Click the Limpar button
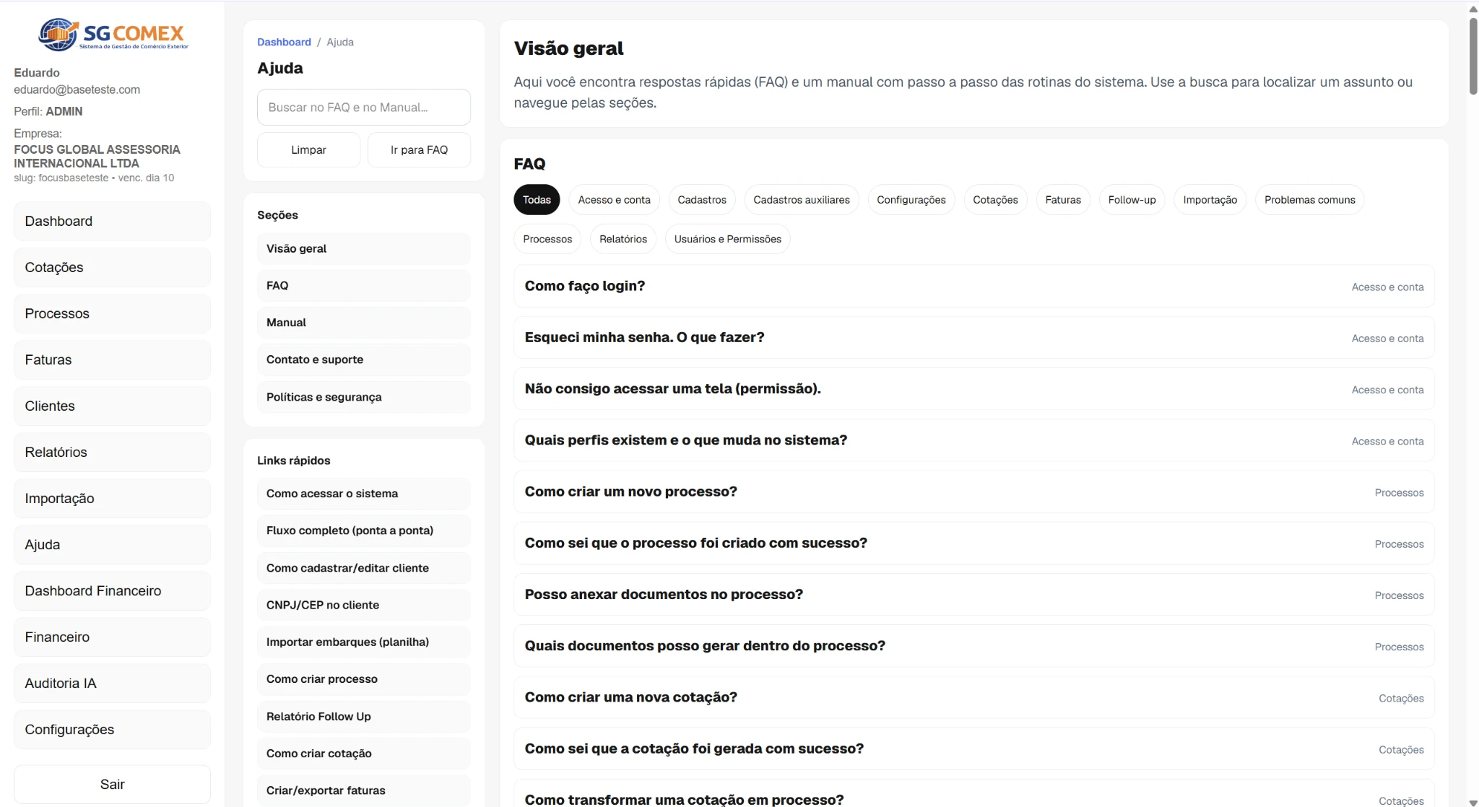This screenshot has width=1479, height=807. (308, 150)
